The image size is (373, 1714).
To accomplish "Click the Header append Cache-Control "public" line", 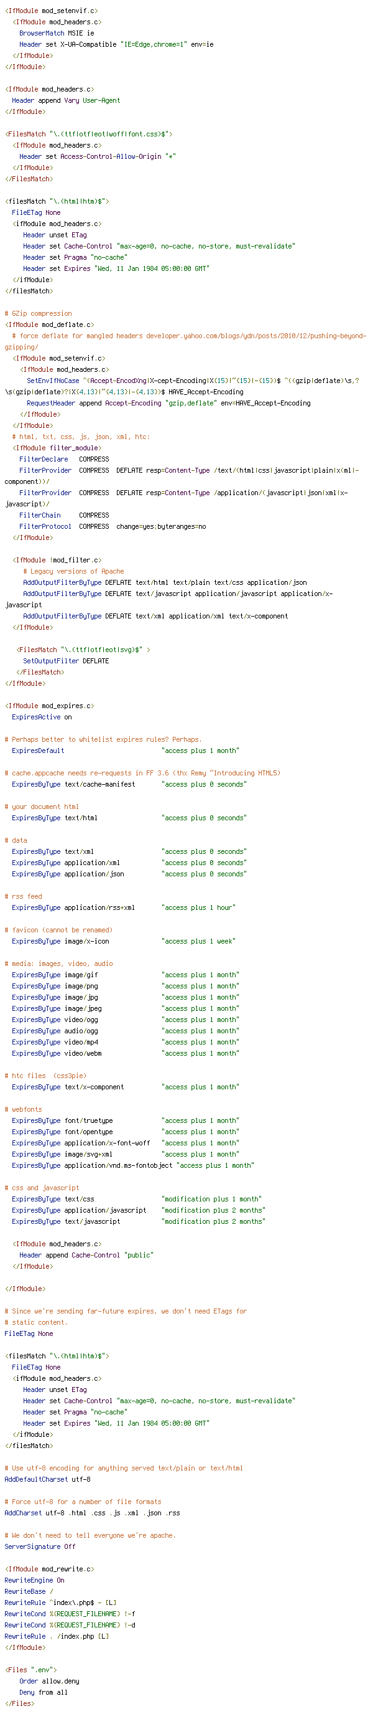I will [86, 1255].
